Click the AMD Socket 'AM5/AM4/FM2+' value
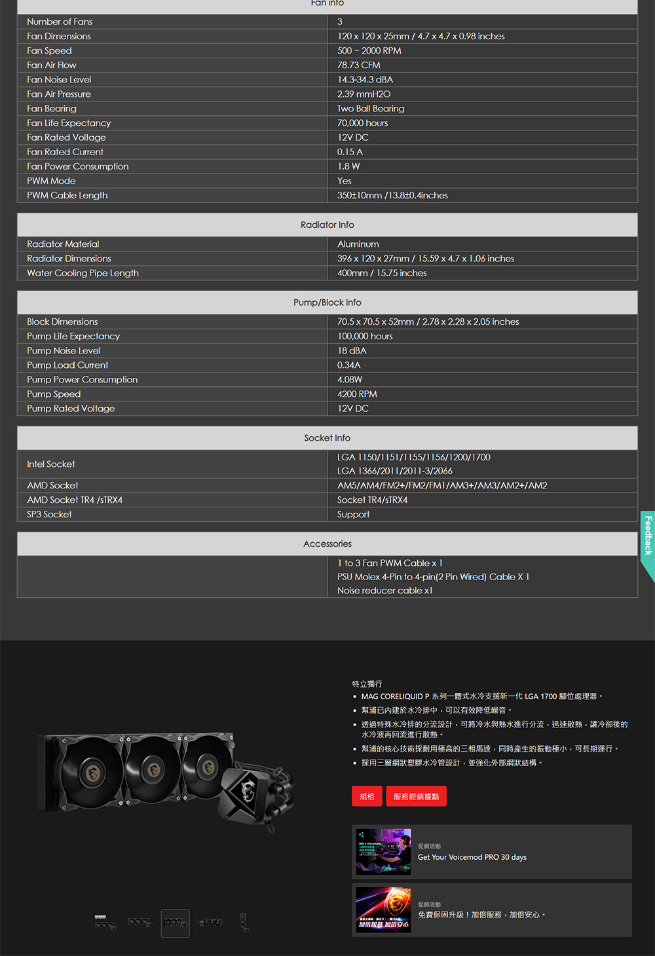The height and width of the screenshot is (956, 655). pos(442,485)
